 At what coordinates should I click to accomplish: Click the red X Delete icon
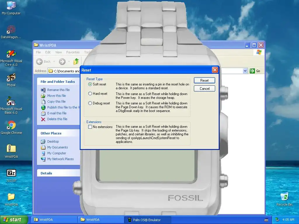(x=43, y=119)
